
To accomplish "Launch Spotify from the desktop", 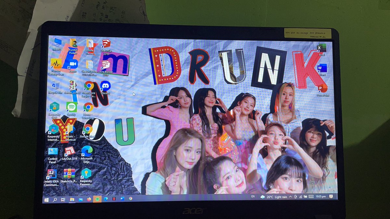I will pyautogui.click(x=71, y=109).
